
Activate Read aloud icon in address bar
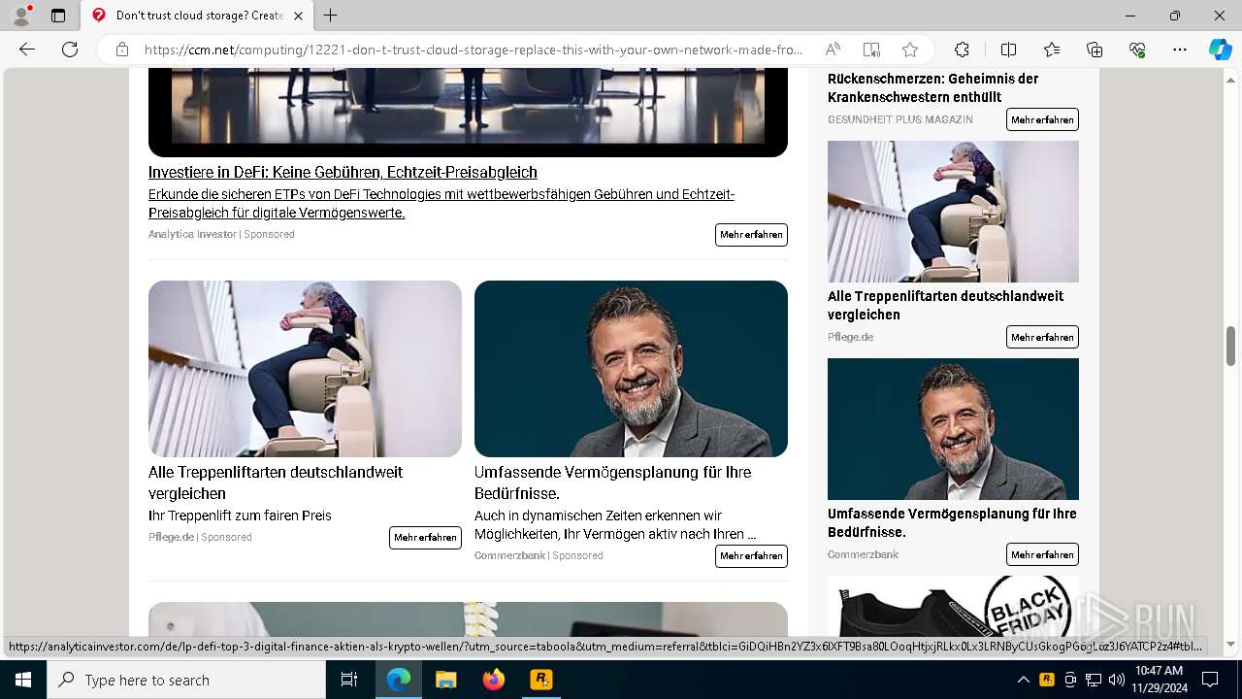(x=833, y=50)
